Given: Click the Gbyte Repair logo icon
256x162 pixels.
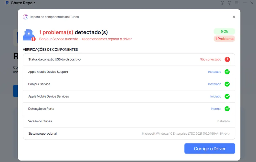Looking at the screenshot, I should click(7, 3).
